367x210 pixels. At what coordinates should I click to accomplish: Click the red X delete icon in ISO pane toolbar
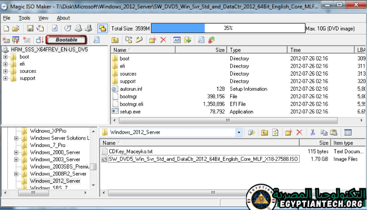163,39
